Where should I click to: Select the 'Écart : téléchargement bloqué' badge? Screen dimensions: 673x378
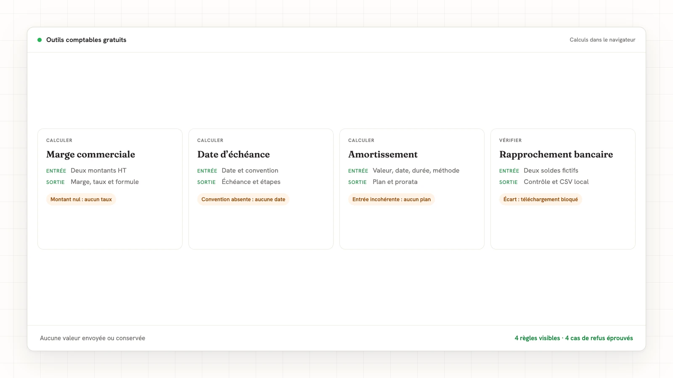tap(541, 199)
